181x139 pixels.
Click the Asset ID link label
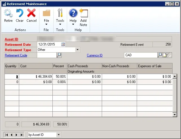coord(12,39)
